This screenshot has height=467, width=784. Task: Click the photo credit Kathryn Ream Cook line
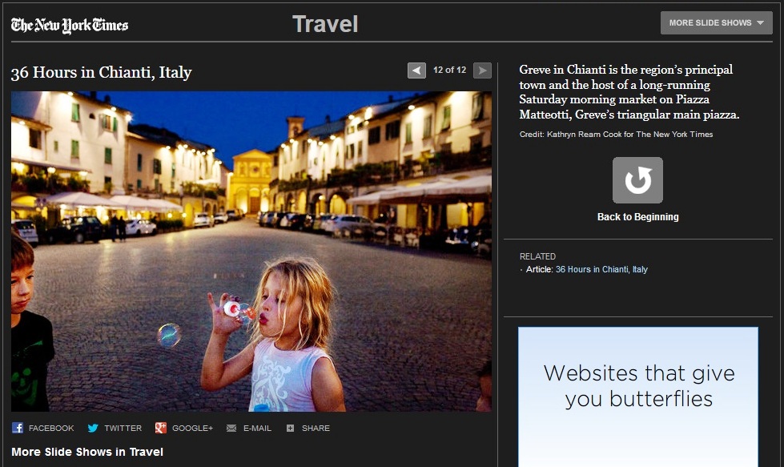[616, 135]
